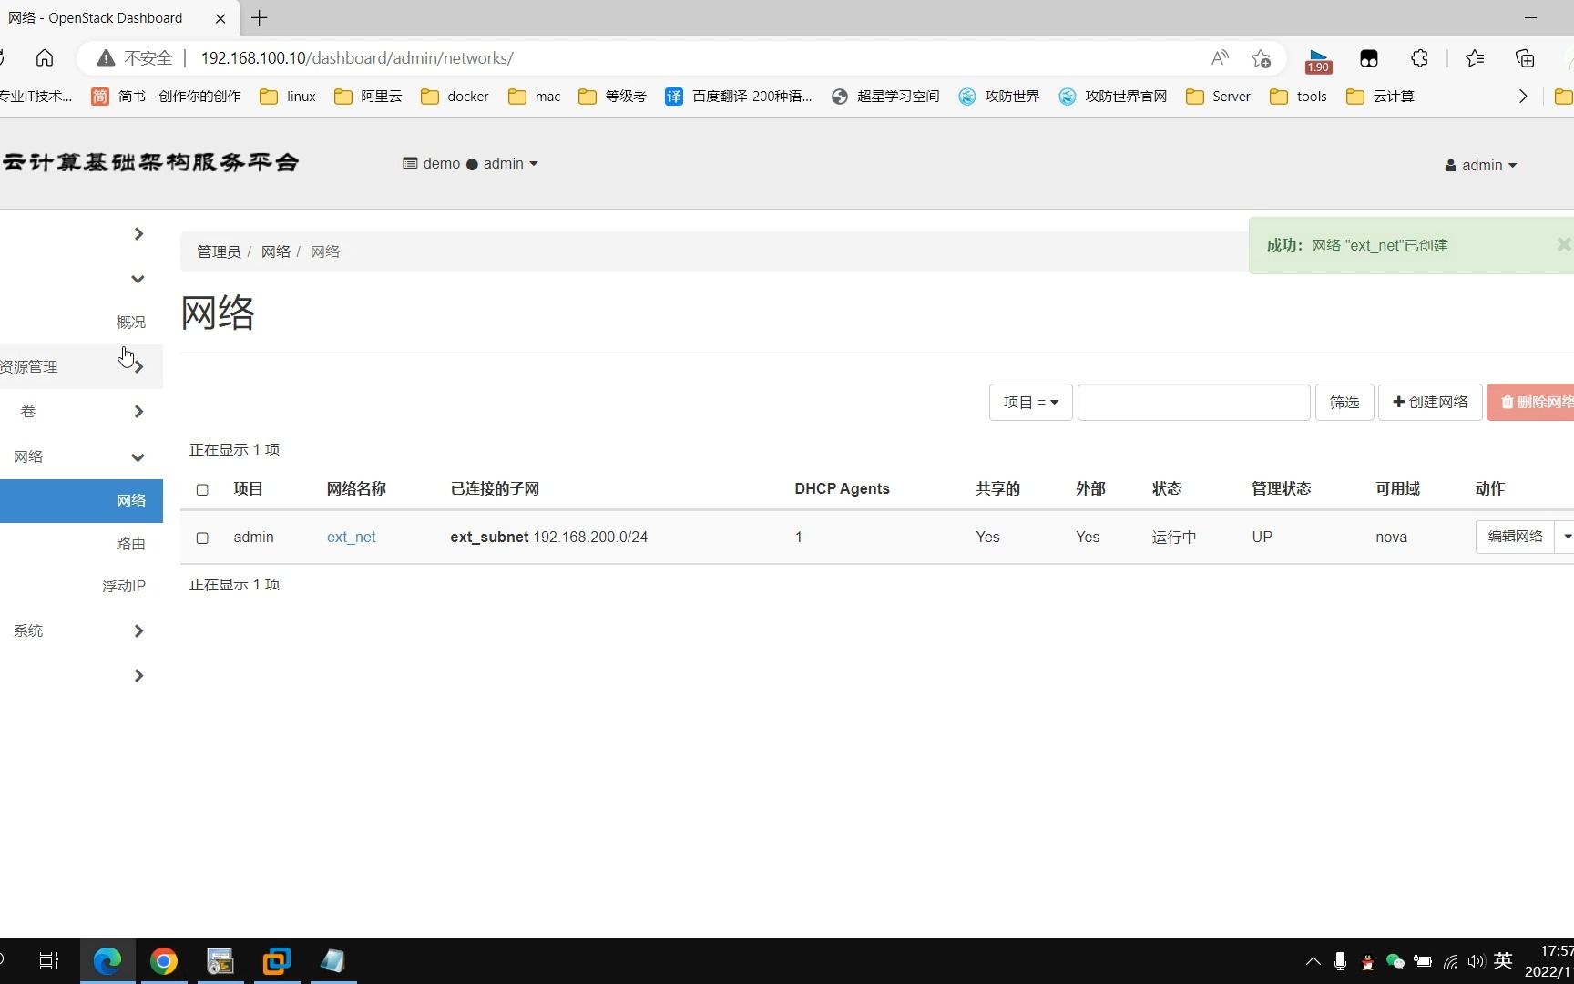Open the 攻防世界 bookmark
This screenshot has height=984, width=1574.
999,97
